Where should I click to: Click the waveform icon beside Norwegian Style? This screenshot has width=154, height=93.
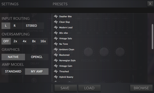56,60
